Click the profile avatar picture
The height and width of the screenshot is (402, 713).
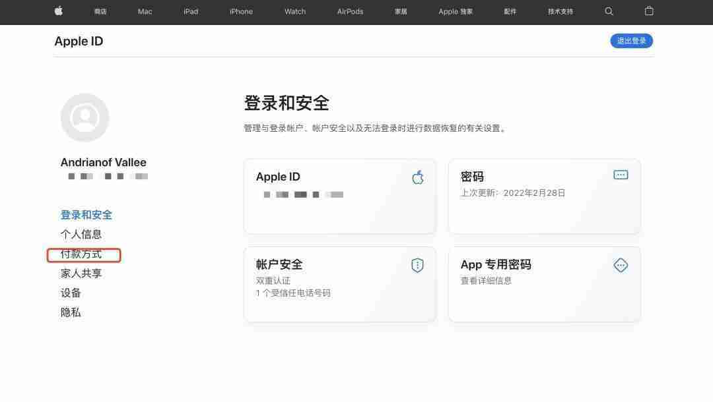tap(85, 117)
